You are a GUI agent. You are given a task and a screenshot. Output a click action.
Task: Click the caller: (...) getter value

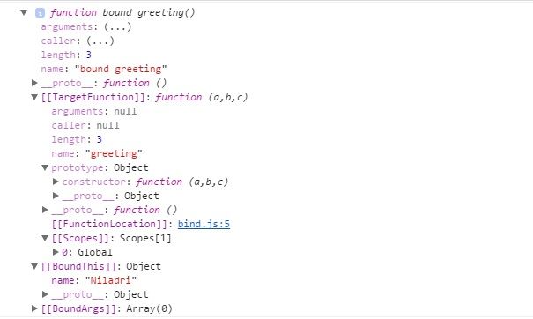coord(100,41)
